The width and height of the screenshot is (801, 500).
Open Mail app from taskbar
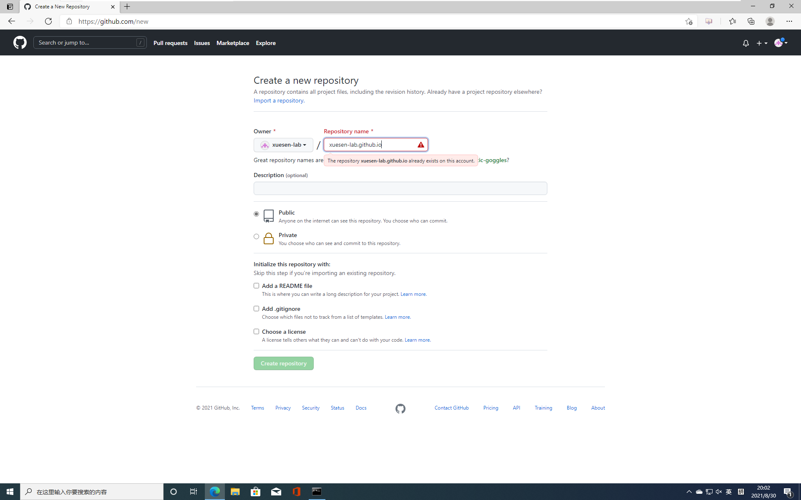point(276,492)
